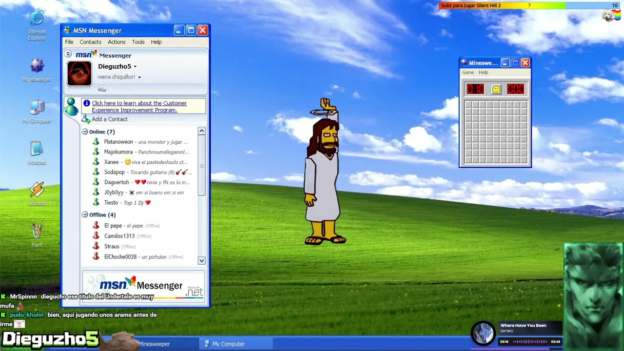Click the Minesweeper timer display
Image resolution: width=624 pixels, height=351 pixels.
(x=515, y=89)
